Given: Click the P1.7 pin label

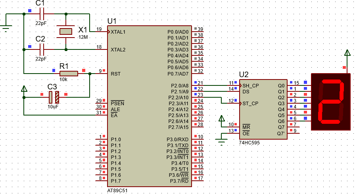Looking at the screenshot, I should tap(116, 181).
